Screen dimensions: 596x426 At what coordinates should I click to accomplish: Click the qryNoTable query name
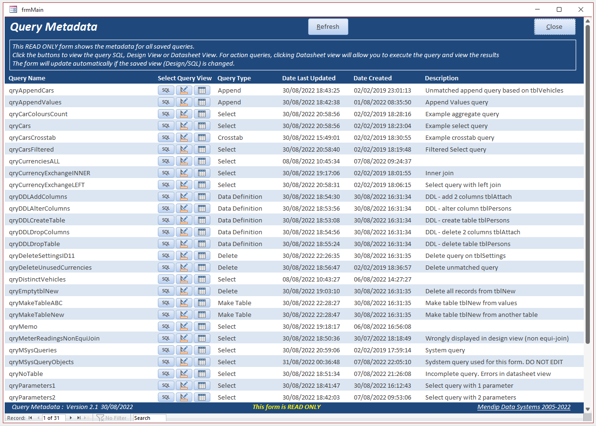pyautogui.click(x=26, y=374)
